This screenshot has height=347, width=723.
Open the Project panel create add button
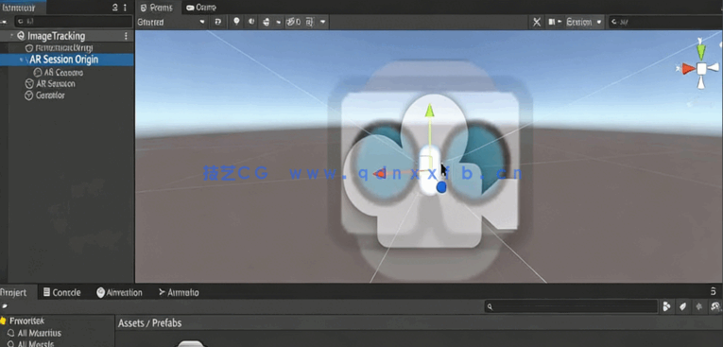[5, 306]
